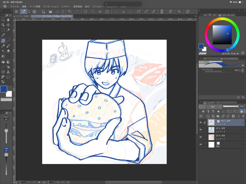
Task: Select the Zoom magnifier tool
Action: [x=3, y=20]
